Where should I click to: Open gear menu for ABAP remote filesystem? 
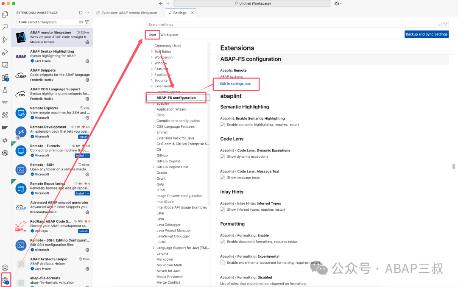click(87, 42)
